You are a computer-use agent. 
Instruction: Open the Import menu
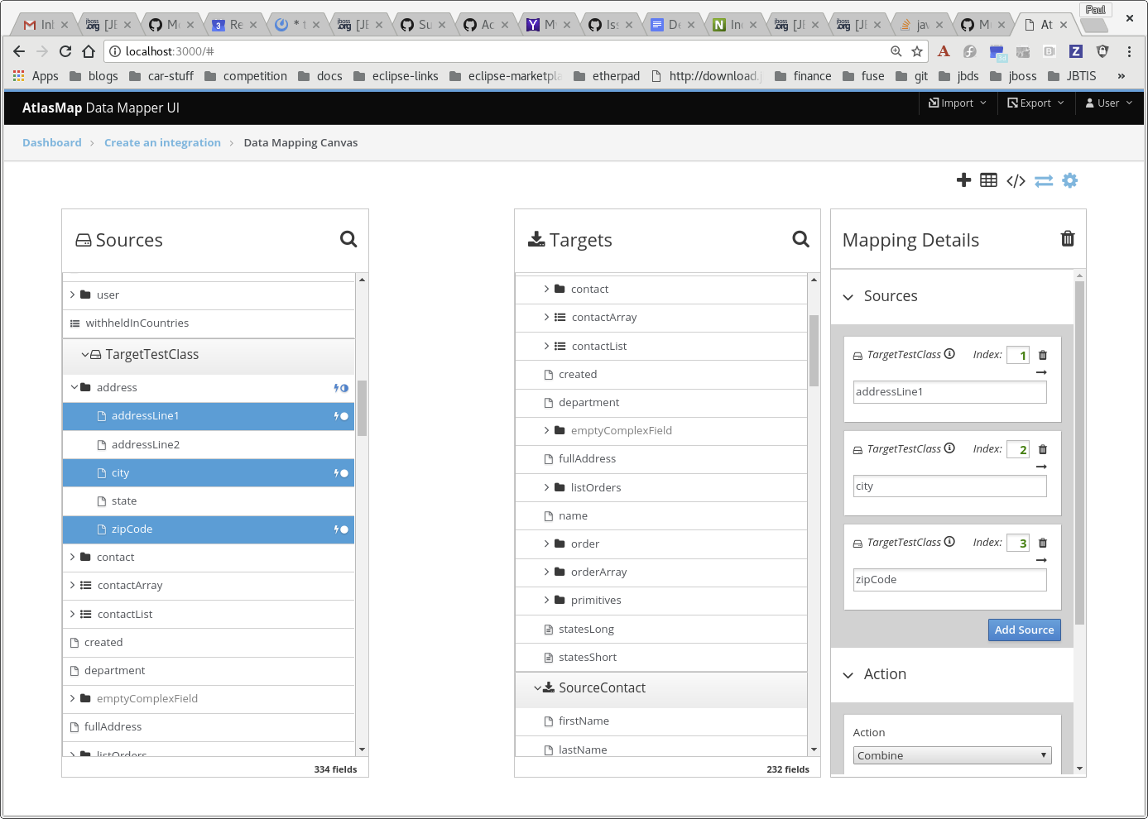956,103
